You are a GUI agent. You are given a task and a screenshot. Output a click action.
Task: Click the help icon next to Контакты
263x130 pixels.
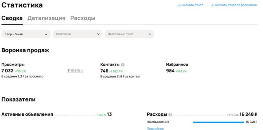point(123,65)
